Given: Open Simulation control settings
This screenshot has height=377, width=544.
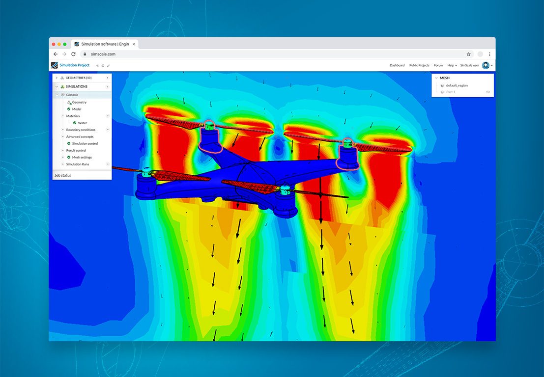Looking at the screenshot, I should [85, 143].
